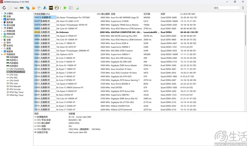
Task: Select 内存潜伏 benchmark in tree
Action: (14, 66)
